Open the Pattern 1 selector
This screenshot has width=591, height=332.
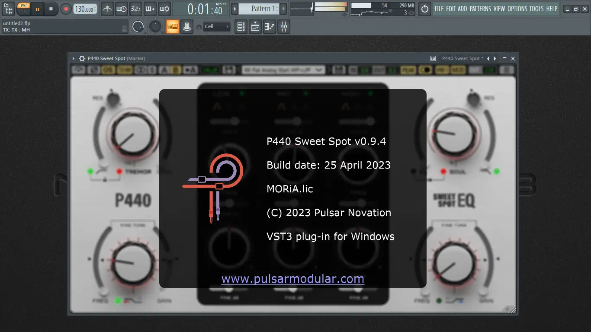pyautogui.click(x=259, y=9)
